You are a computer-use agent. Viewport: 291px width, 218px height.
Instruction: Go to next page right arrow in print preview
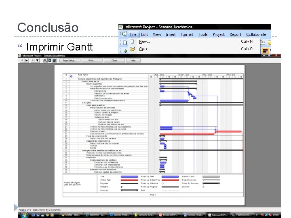(27, 61)
